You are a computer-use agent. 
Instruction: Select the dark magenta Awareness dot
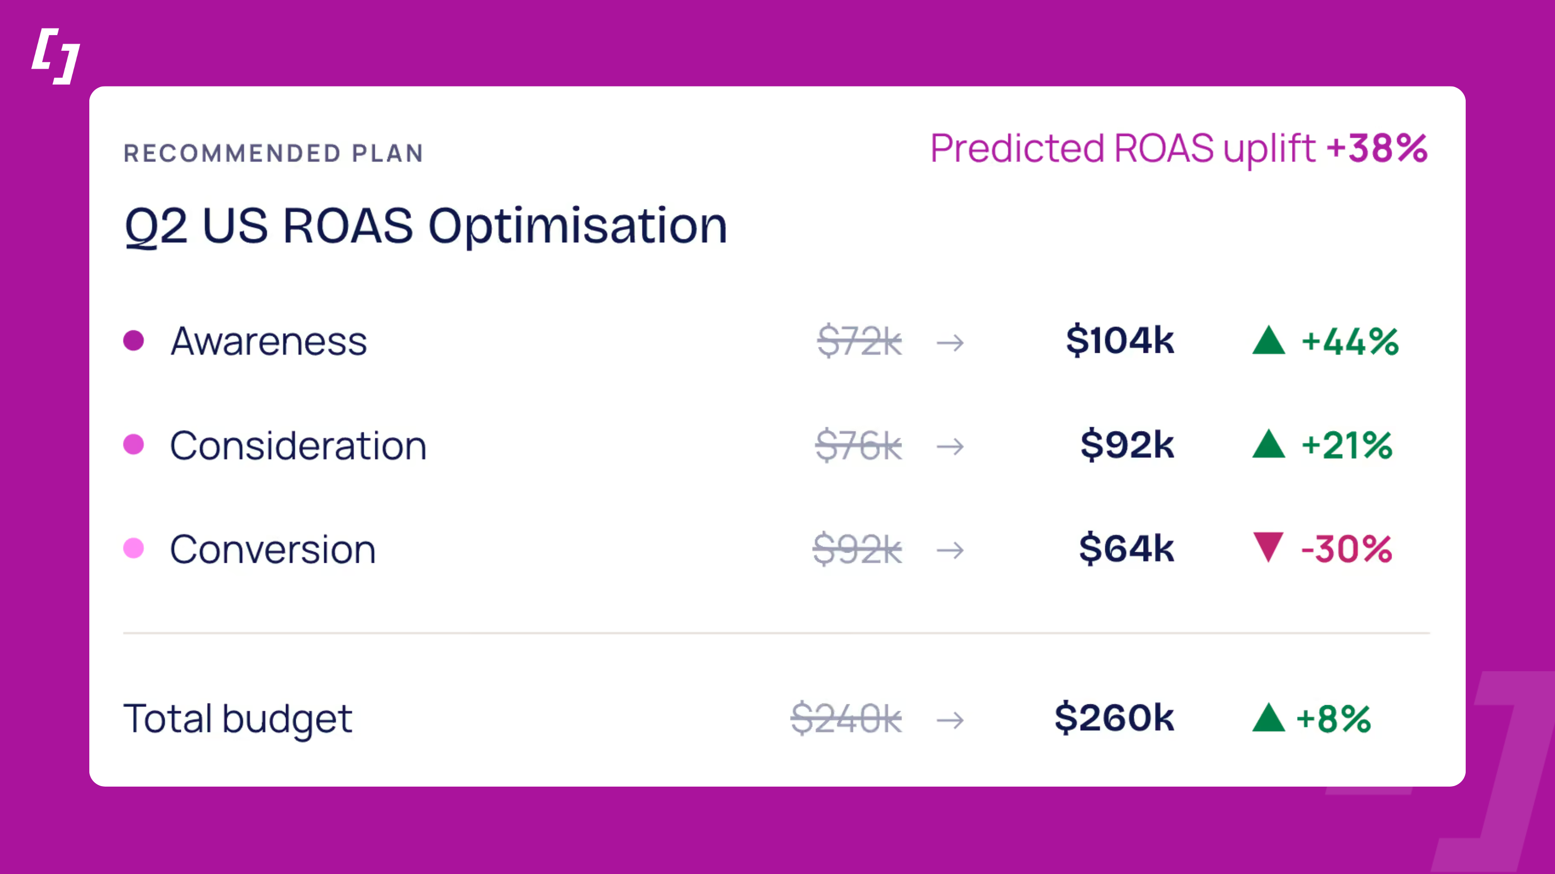(x=133, y=340)
